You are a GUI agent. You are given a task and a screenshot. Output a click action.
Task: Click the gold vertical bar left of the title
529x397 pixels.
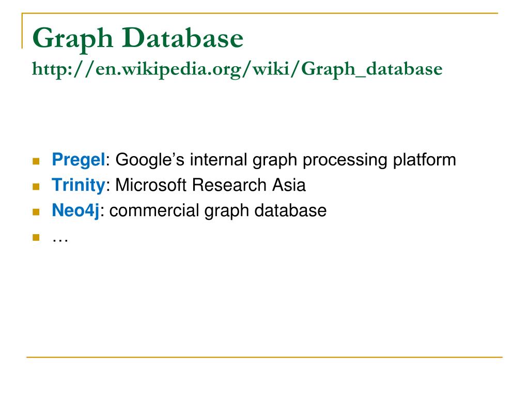(x=22, y=31)
